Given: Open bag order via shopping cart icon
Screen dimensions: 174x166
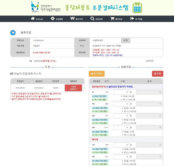Looking at the screenshot, I should (x=112, y=18).
